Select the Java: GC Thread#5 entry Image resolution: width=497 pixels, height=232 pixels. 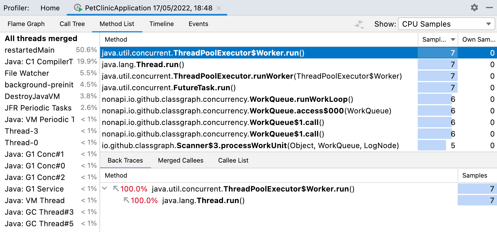(x=50, y=224)
